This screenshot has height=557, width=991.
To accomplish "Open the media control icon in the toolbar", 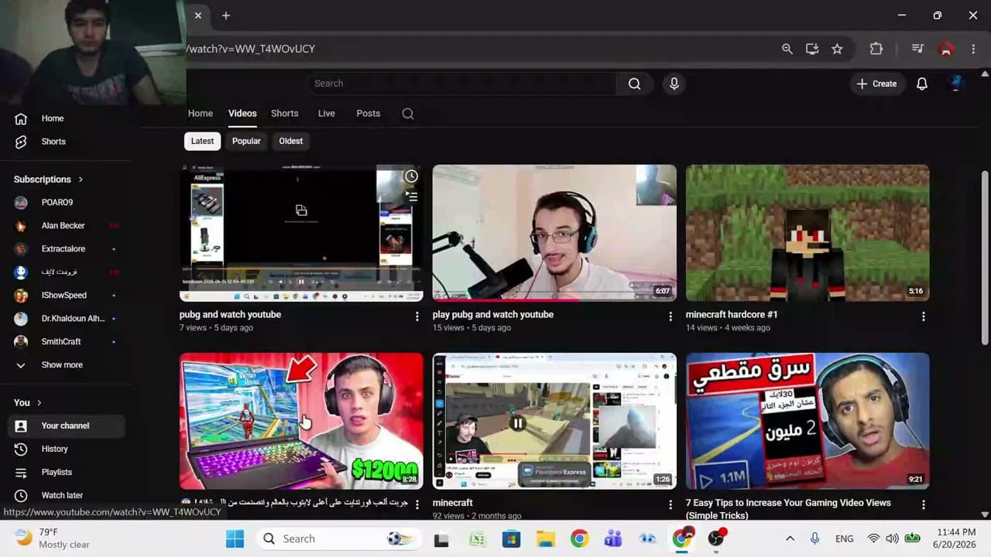I will [917, 49].
